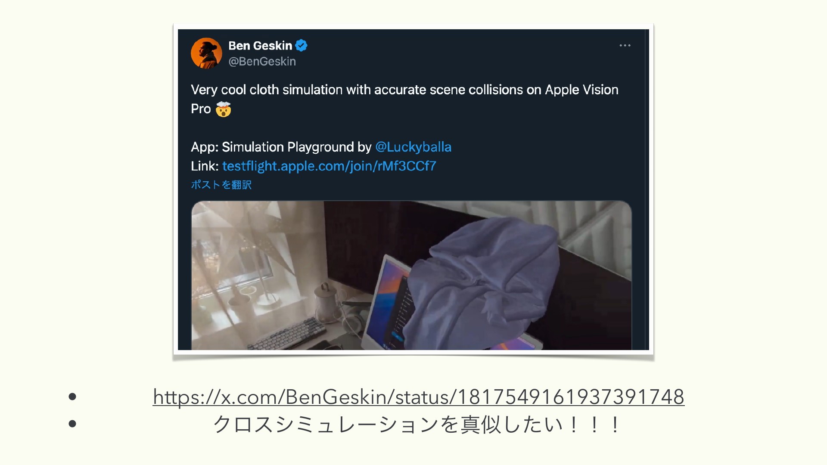This screenshot has width=827, height=465.
Task: Click the cloth simulation video thumbnail
Action: [411, 276]
